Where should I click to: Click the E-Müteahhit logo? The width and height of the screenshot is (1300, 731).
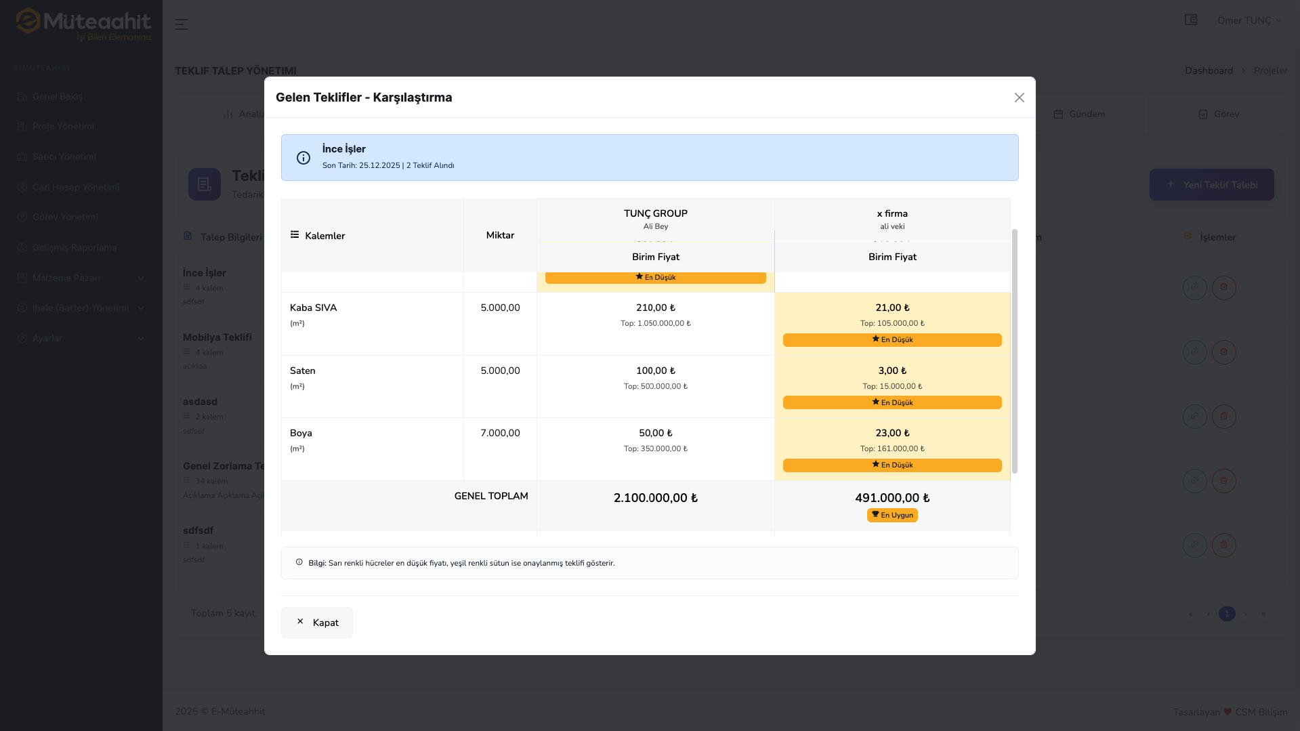(x=83, y=24)
